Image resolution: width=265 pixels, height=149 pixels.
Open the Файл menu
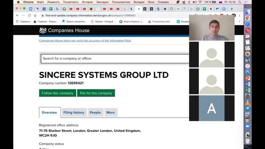point(41,2)
